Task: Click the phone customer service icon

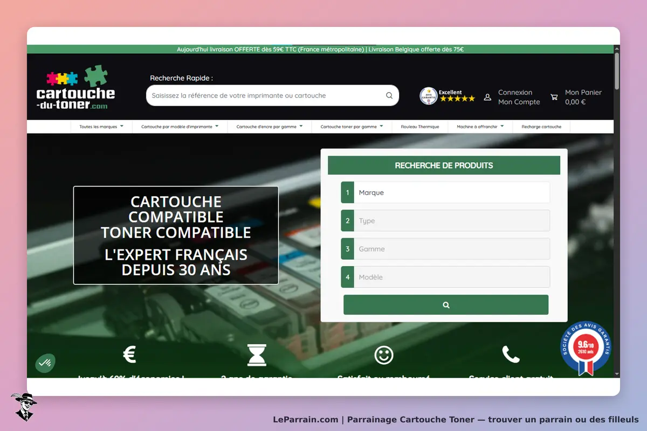Action: tap(511, 354)
